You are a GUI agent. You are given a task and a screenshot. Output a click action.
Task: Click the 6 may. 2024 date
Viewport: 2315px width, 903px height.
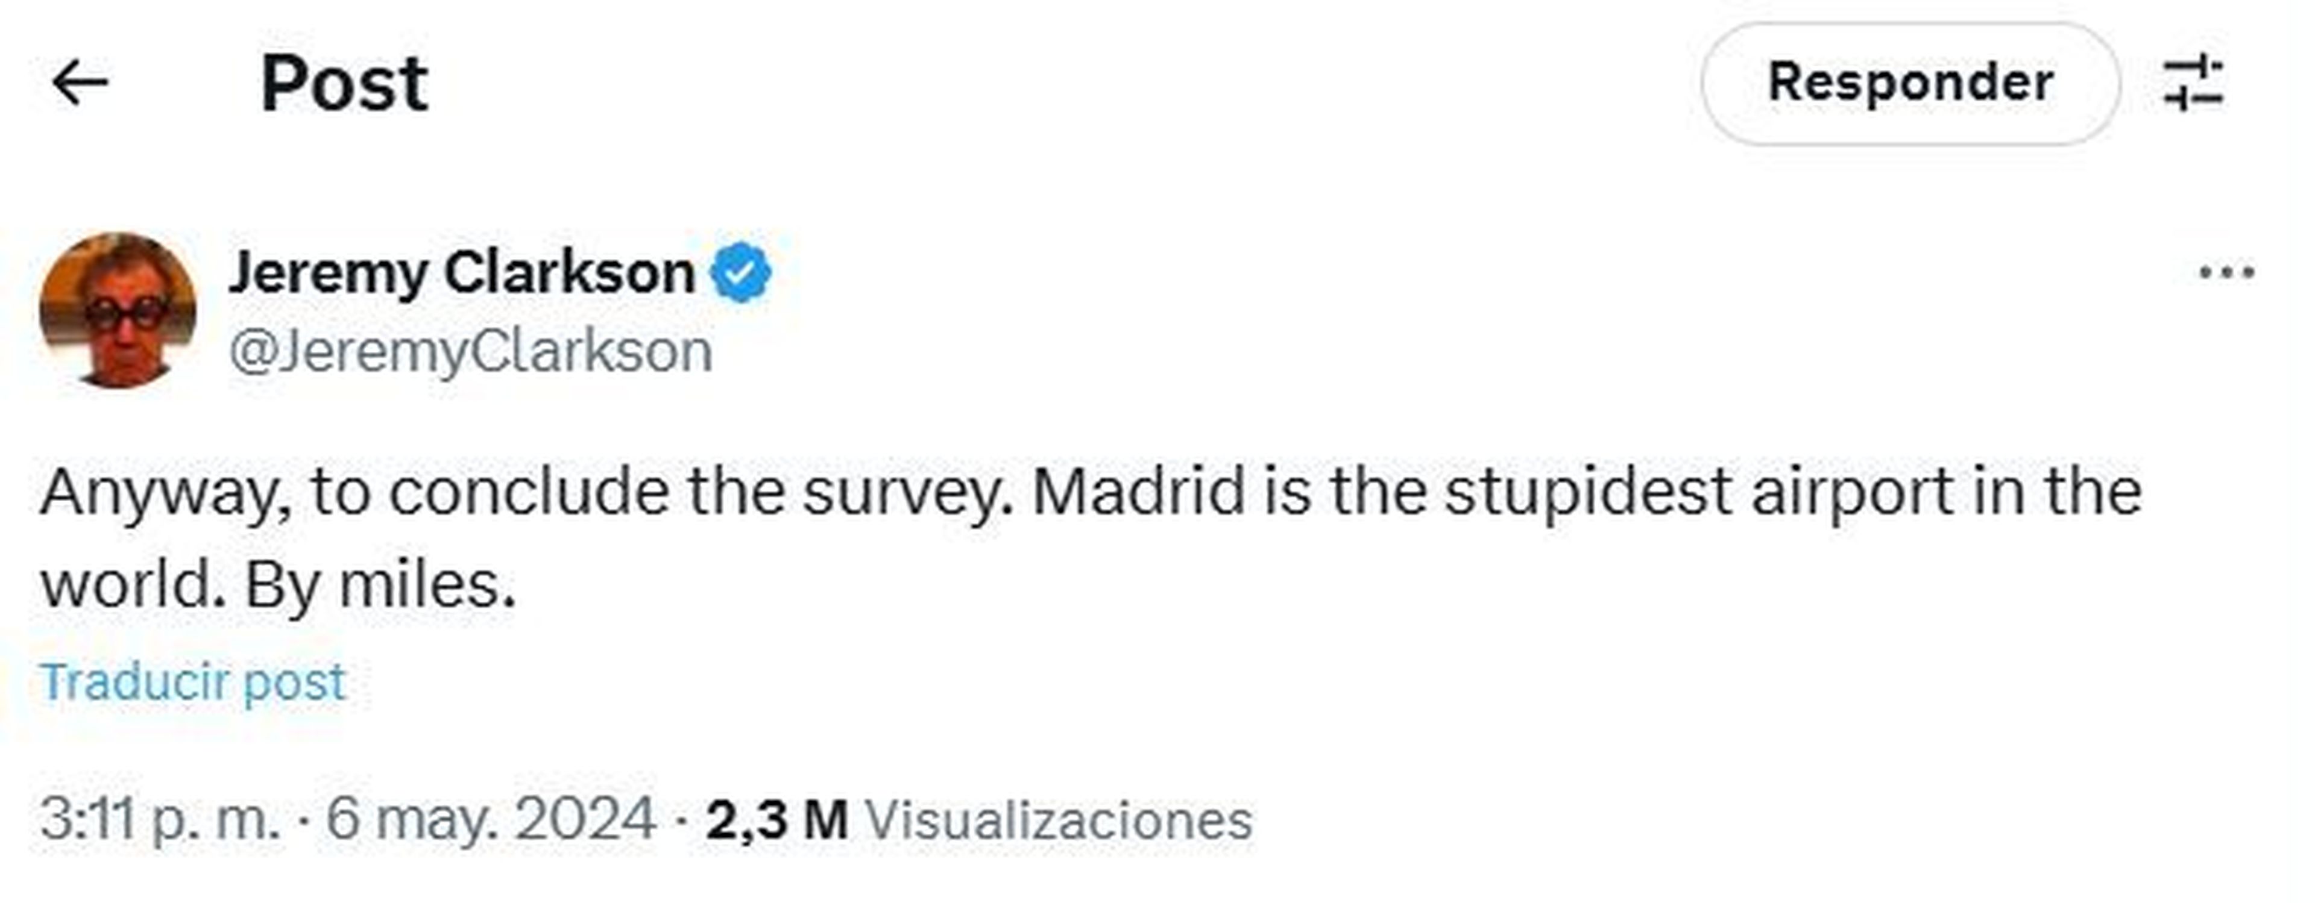tap(491, 819)
